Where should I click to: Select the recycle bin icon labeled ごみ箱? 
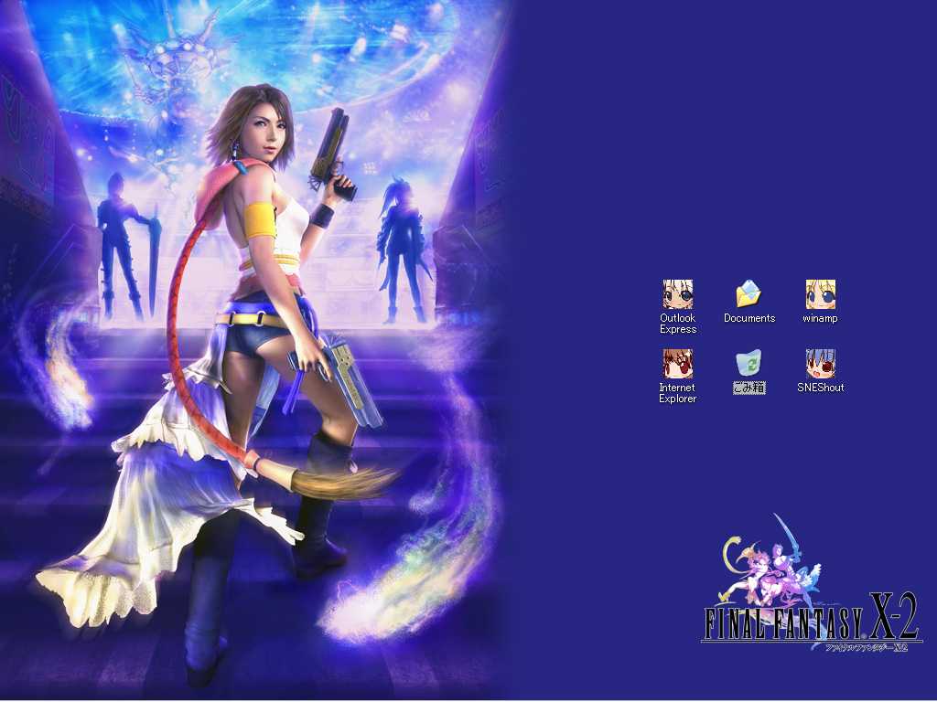coord(749,364)
